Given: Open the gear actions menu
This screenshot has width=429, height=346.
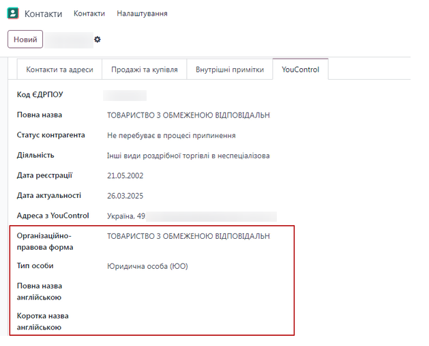Looking at the screenshot, I should 98,40.
